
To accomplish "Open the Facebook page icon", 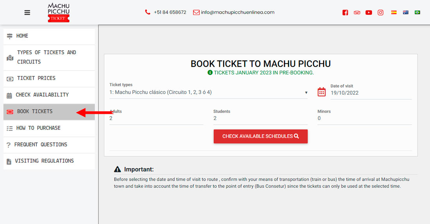I will pos(345,12).
